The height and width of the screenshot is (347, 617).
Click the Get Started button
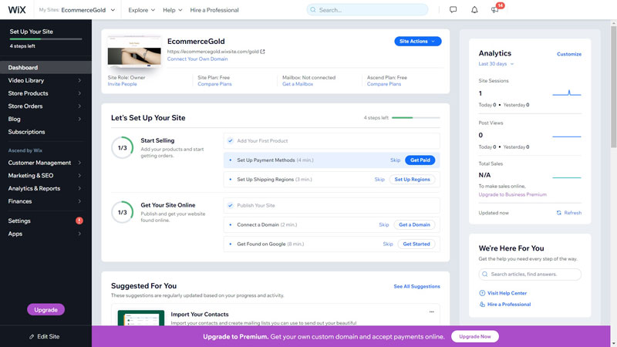(x=416, y=244)
